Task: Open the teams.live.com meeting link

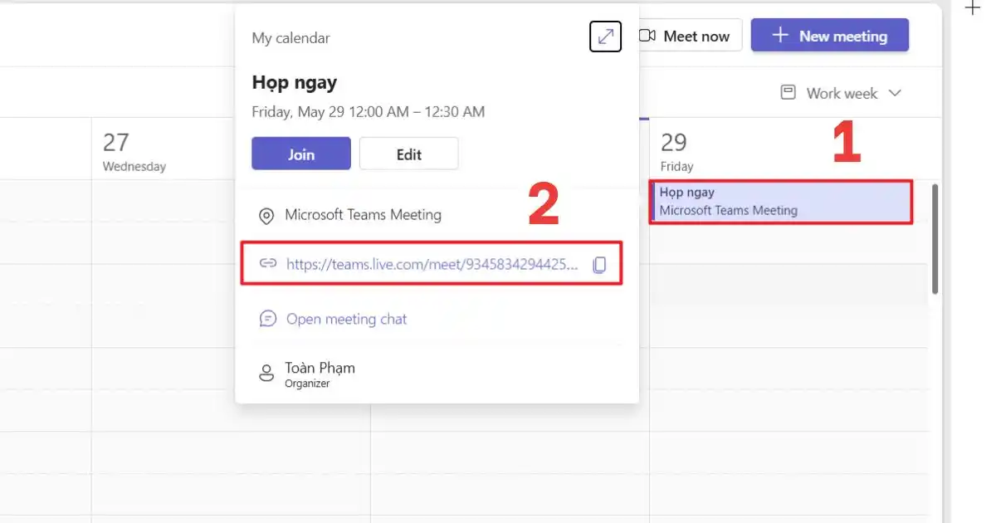Action: [x=432, y=264]
